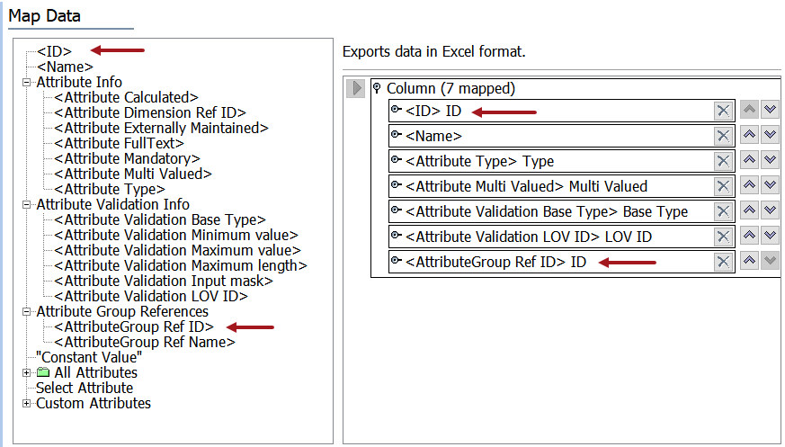The image size is (785, 447).
Task: Delete the <Name> column mapping
Action: pyautogui.click(x=722, y=136)
